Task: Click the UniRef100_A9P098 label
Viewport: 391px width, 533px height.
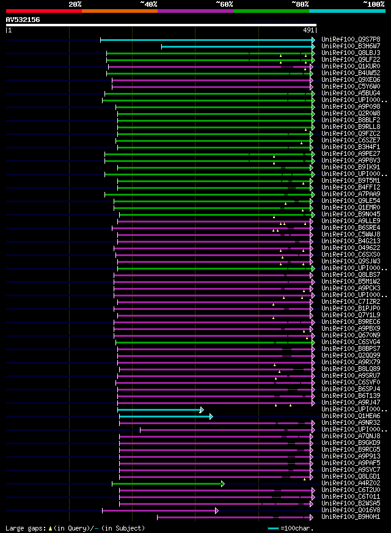Action: (351, 107)
